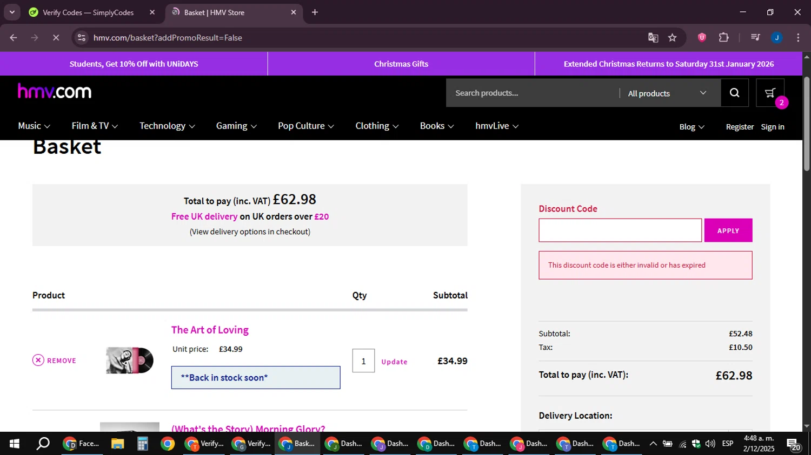Expand the Pop Culture menu
The image size is (811, 455).
[306, 126]
